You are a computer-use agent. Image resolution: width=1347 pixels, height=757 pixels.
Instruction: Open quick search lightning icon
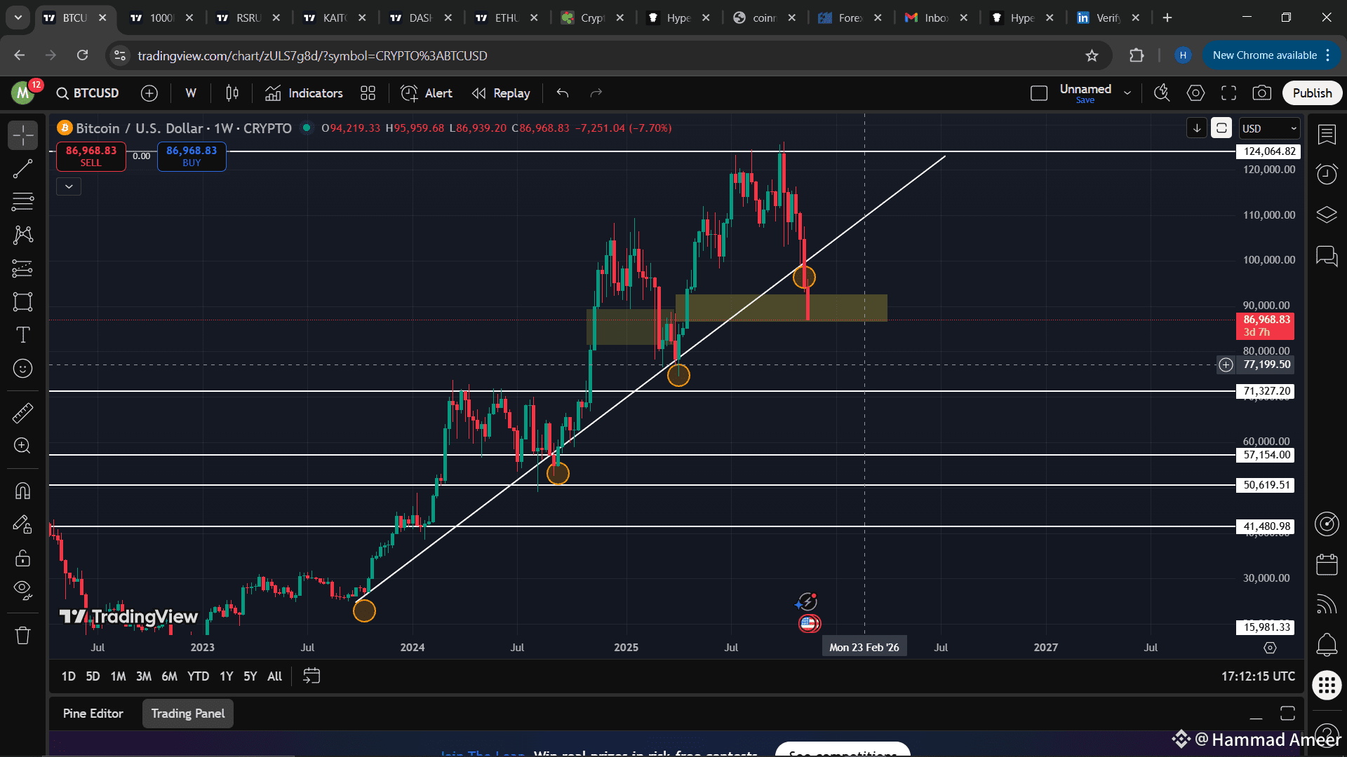[x=1162, y=93]
